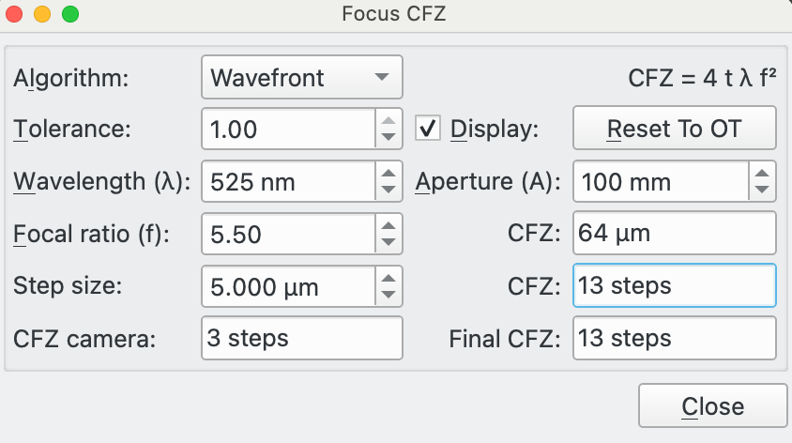Screen dimensions: 792x443
Task: Click the CFZ camera field showing 3 steps
Action: pos(301,338)
